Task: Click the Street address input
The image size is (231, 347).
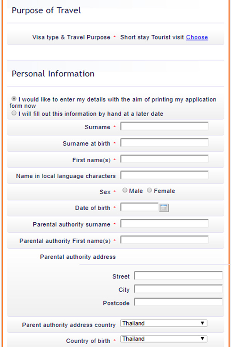Action: (178, 276)
